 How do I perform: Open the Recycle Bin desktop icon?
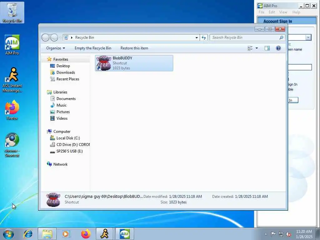tap(12, 12)
